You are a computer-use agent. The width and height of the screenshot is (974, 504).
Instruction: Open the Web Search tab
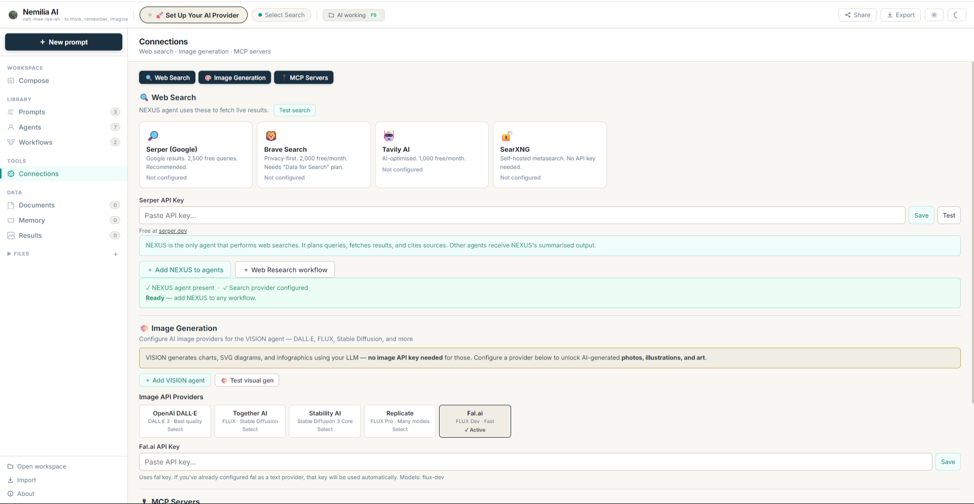click(167, 78)
